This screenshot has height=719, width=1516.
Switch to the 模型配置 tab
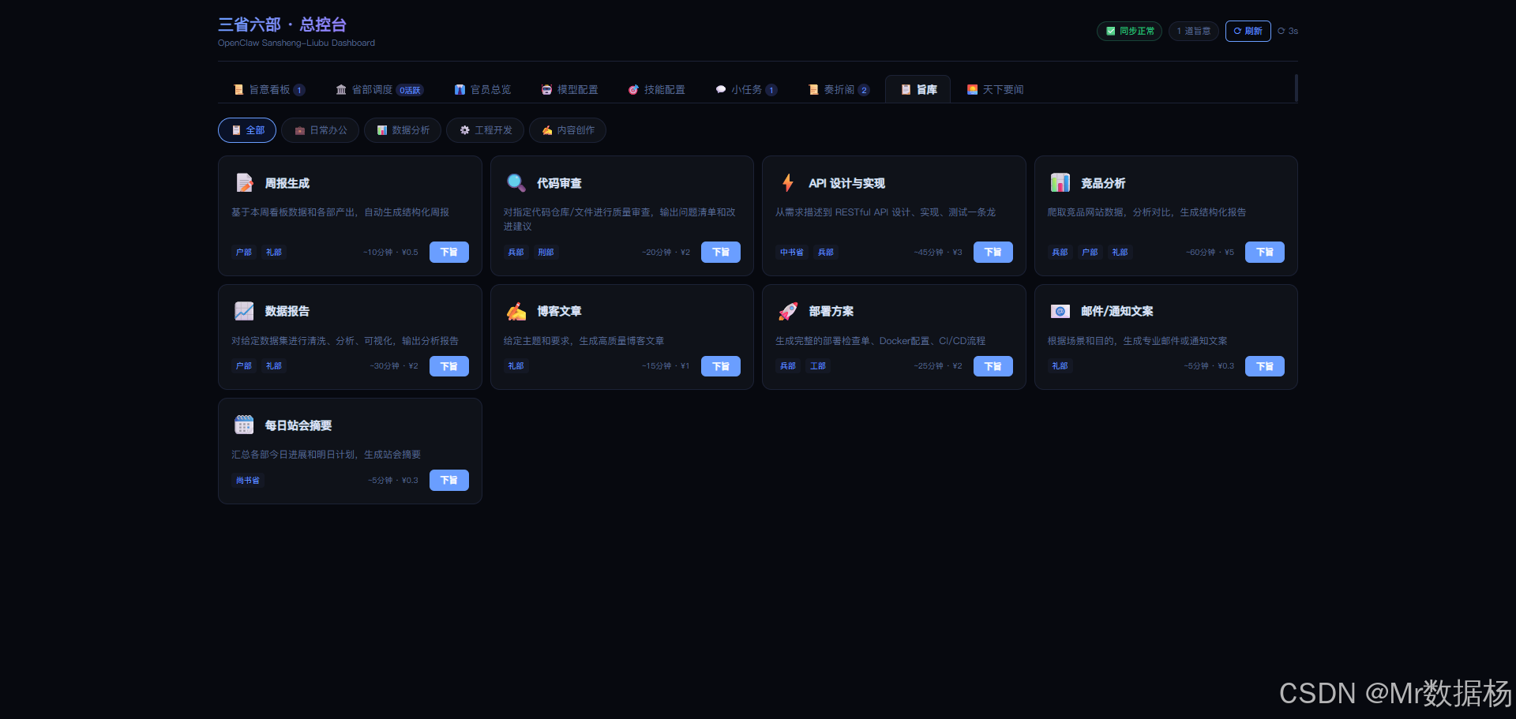coord(569,89)
